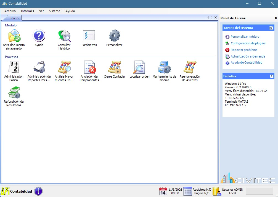Open Análisis Mayor Cuentas Co... icon

(x=64, y=67)
